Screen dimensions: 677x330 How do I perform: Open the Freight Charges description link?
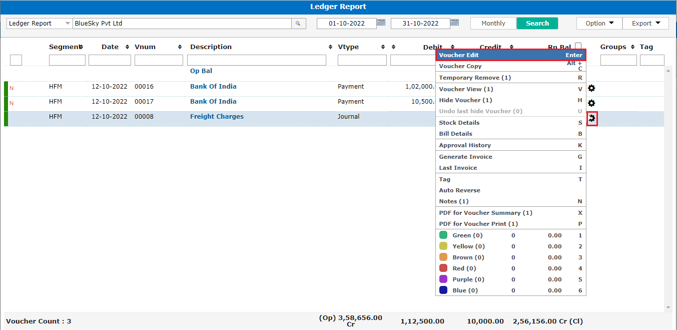217,117
